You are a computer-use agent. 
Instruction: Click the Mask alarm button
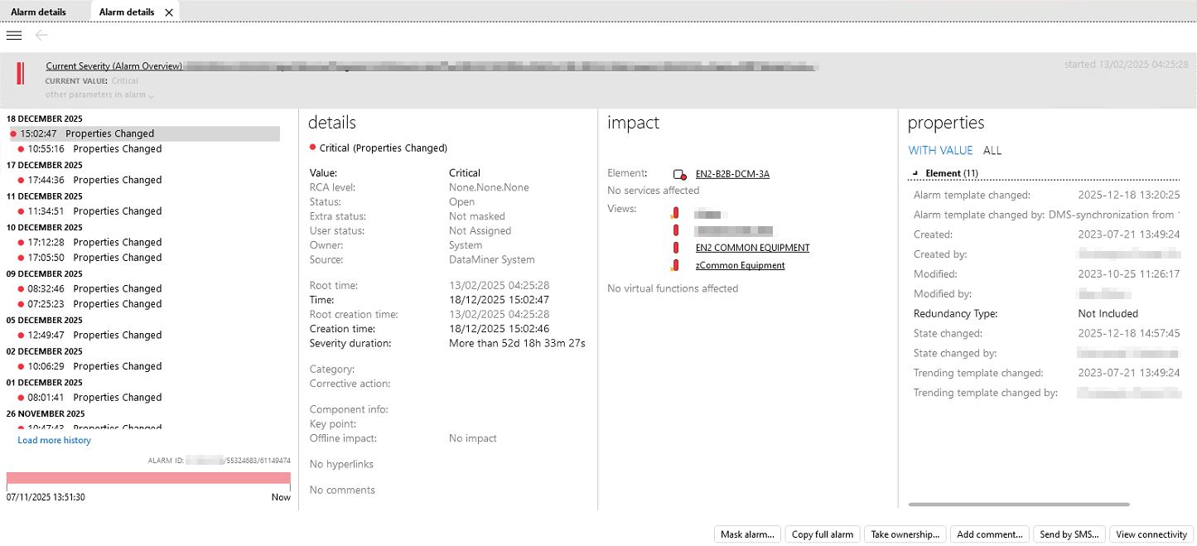(746, 534)
